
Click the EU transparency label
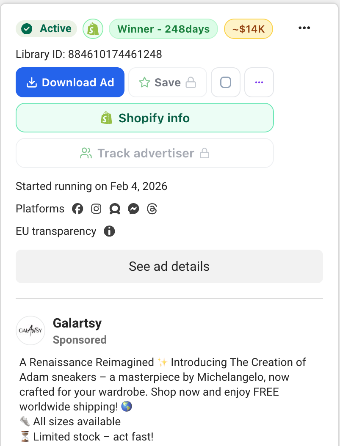56,231
